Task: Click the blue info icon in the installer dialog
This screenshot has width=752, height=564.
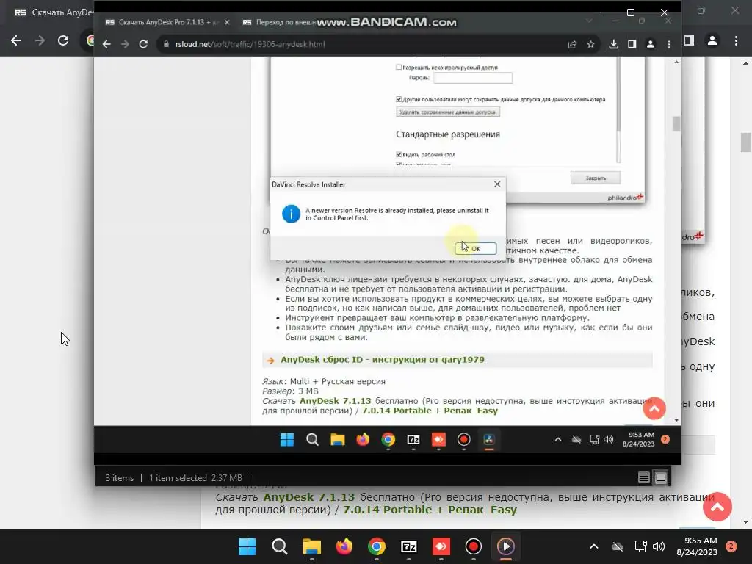Action: [x=291, y=214]
